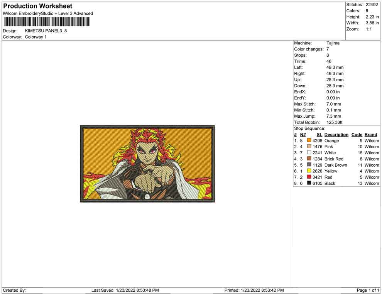
Task: Click the Left value 49.3 mm
Action: coord(335,67)
